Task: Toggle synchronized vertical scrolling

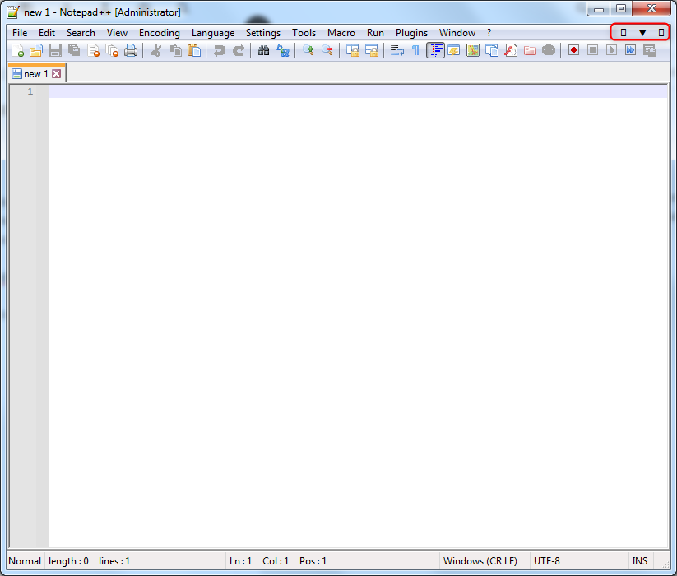Action: click(x=352, y=50)
